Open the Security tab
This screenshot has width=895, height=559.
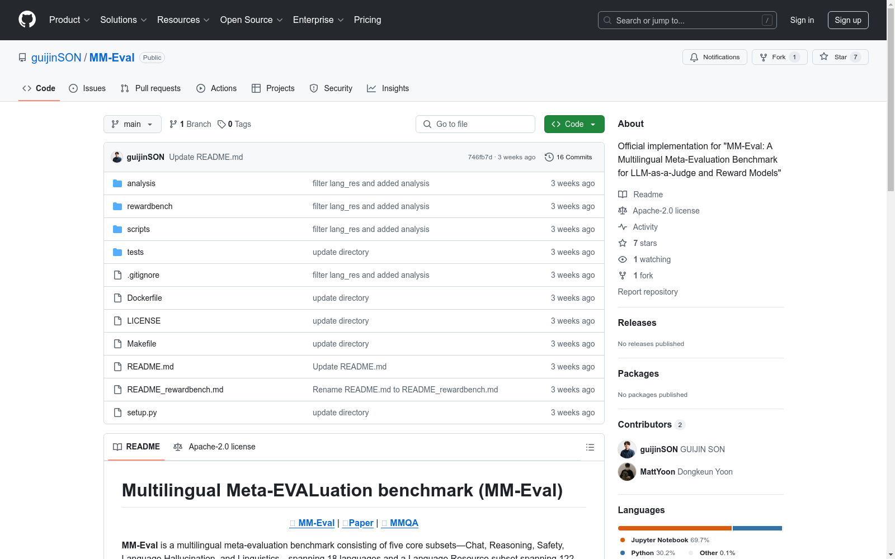[x=331, y=88]
